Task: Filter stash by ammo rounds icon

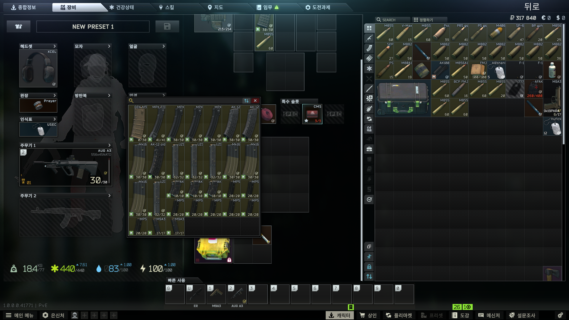Action: (369, 58)
